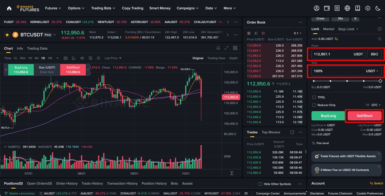Click the hexagon chart settings icon
Image resolution: width=385 pixels, height=196 pixels.
98,58
